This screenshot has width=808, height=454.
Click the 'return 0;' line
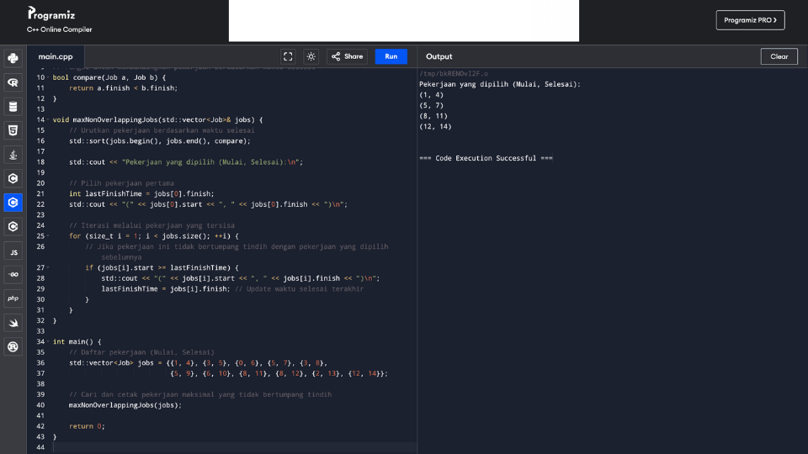pyautogui.click(x=87, y=426)
